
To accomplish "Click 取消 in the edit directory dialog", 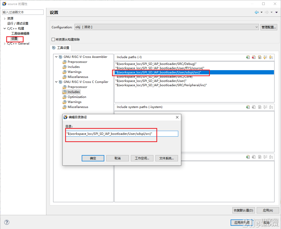I will click(x=117, y=158).
